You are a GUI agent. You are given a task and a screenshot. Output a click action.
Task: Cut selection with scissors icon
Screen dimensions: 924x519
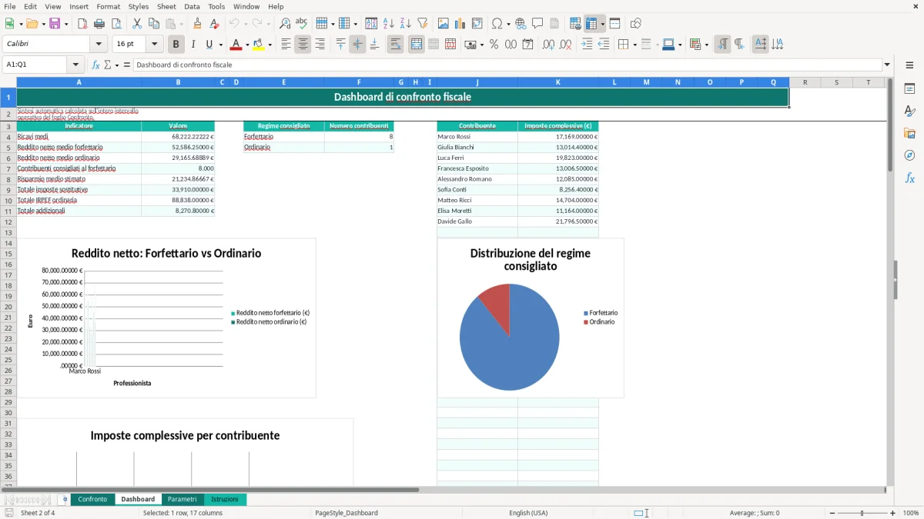point(137,24)
